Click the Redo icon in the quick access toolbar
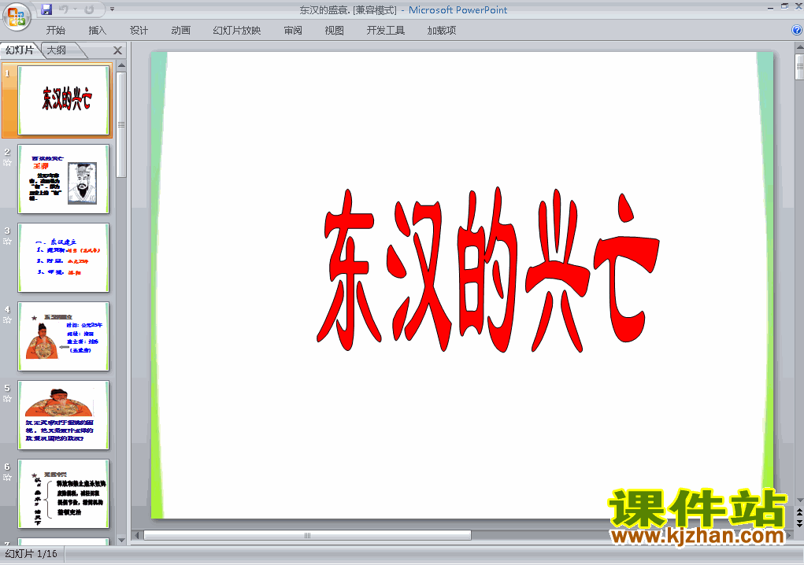This screenshot has width=804, height=565. click(89, 9)
